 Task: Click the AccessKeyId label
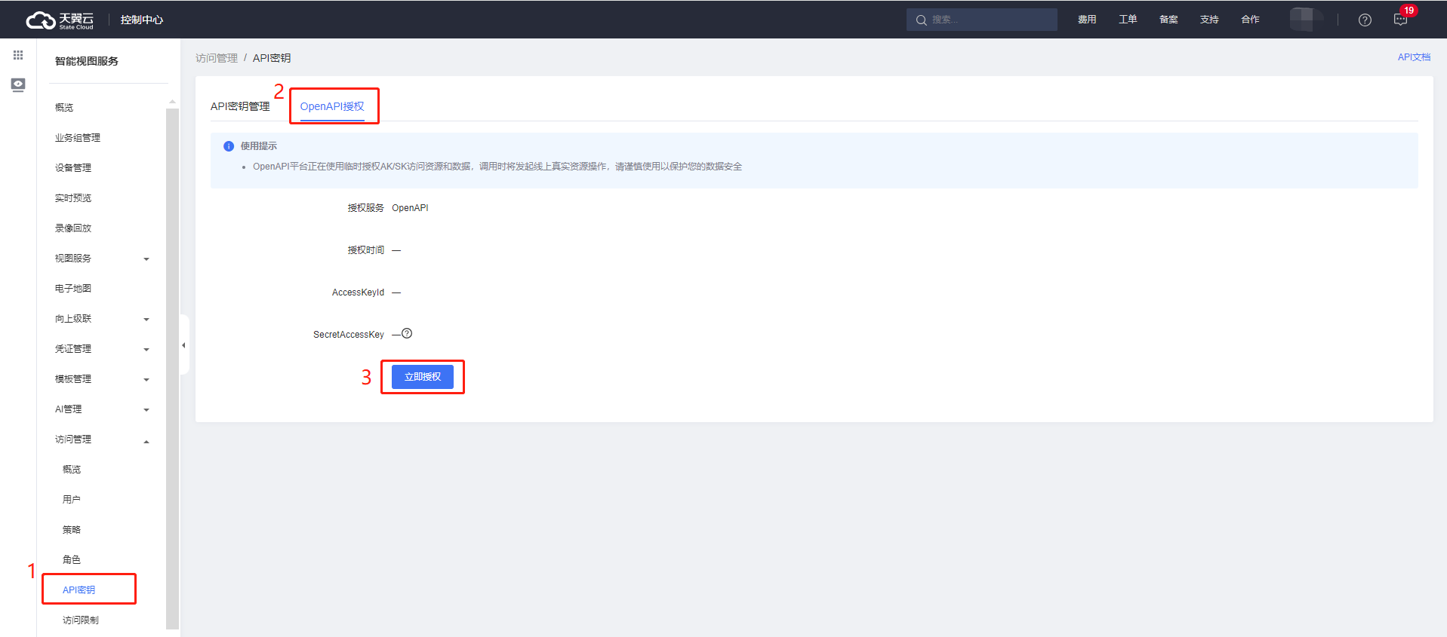click(x=358, y=292)
